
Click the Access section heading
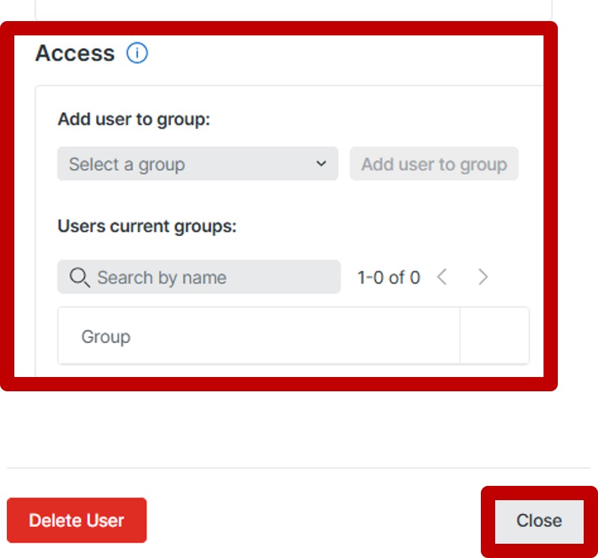pos(75,53)
